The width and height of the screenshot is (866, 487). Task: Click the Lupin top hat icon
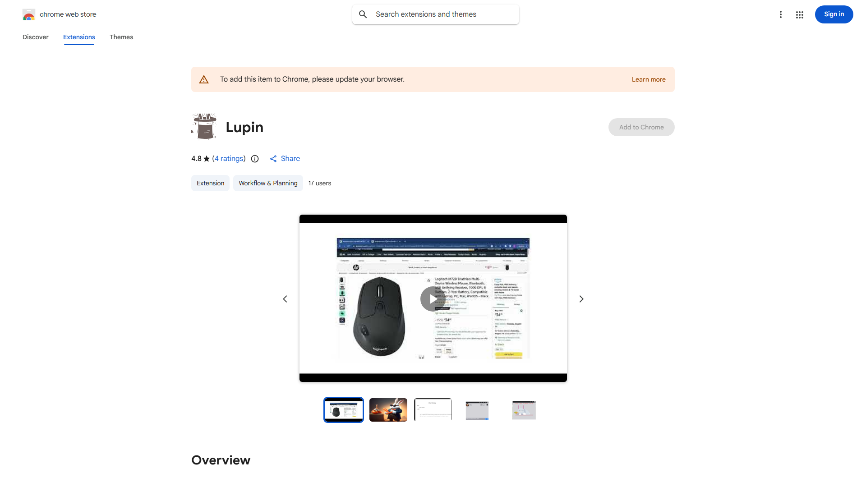204,126
